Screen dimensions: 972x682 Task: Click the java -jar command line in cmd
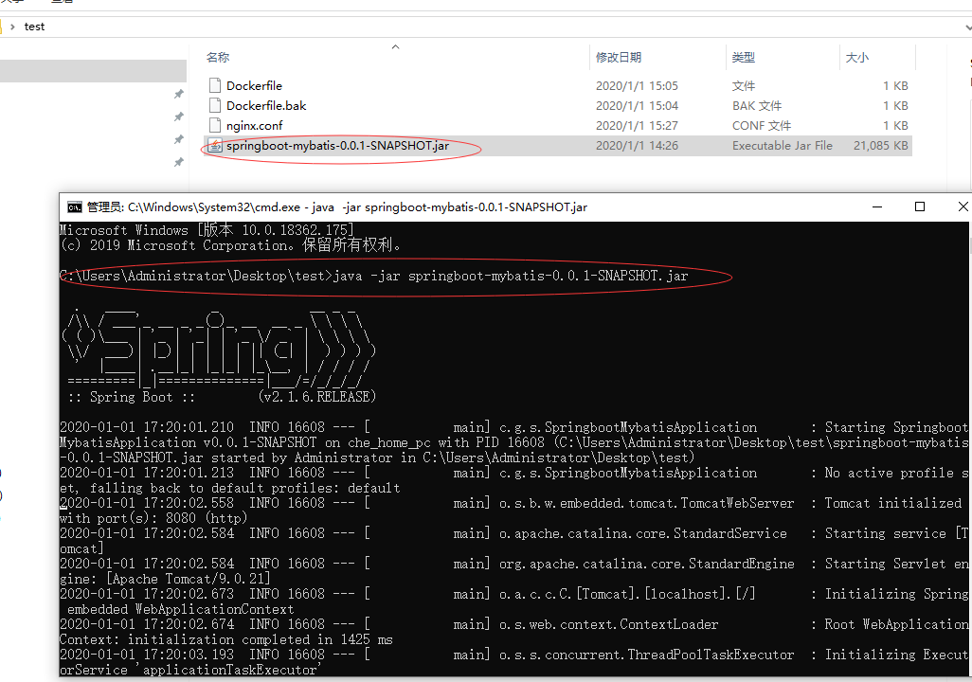tap(374, 276)
